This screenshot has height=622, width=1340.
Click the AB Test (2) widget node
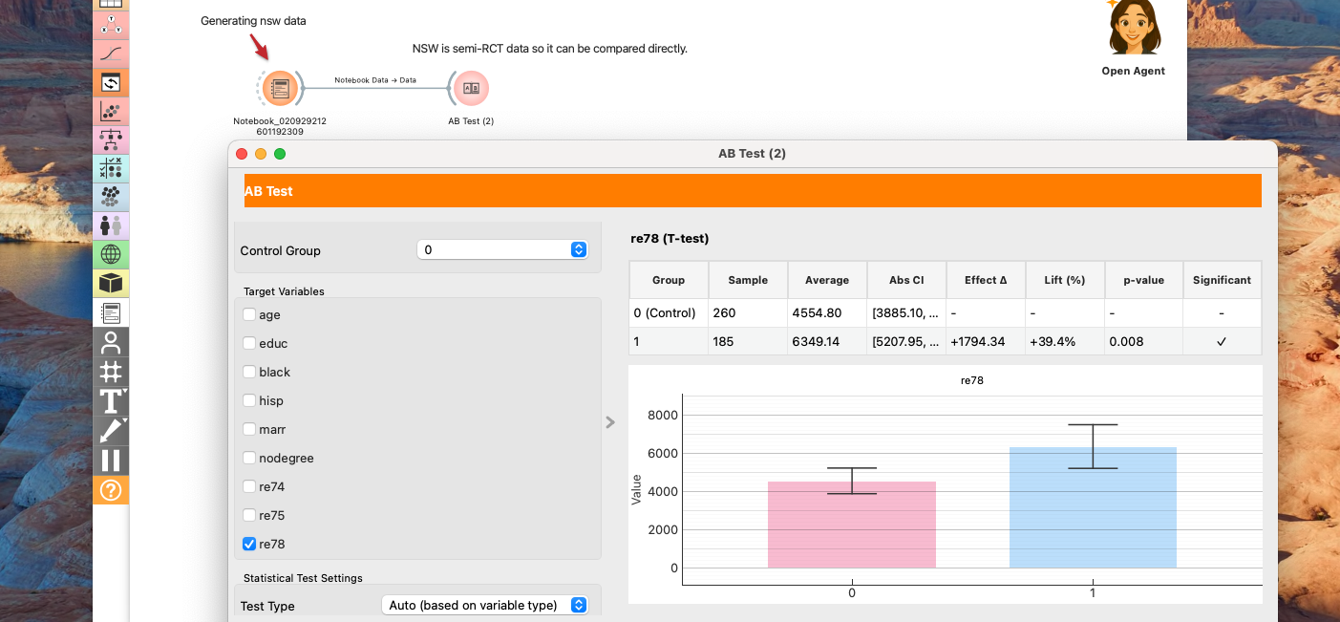tap(471, 89)
